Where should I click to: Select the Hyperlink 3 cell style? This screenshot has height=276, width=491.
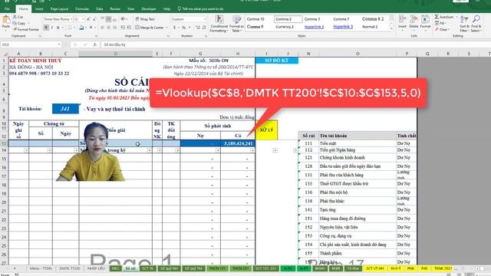[343, 27]
